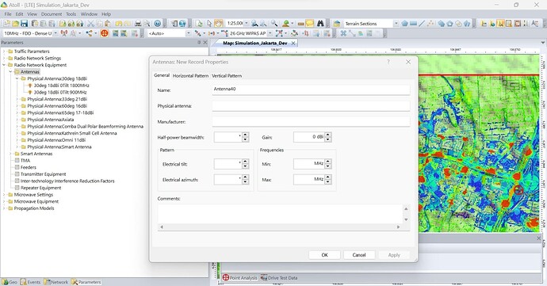Adjust the Gain spinner arrows
547x286 pixels.
327,137
